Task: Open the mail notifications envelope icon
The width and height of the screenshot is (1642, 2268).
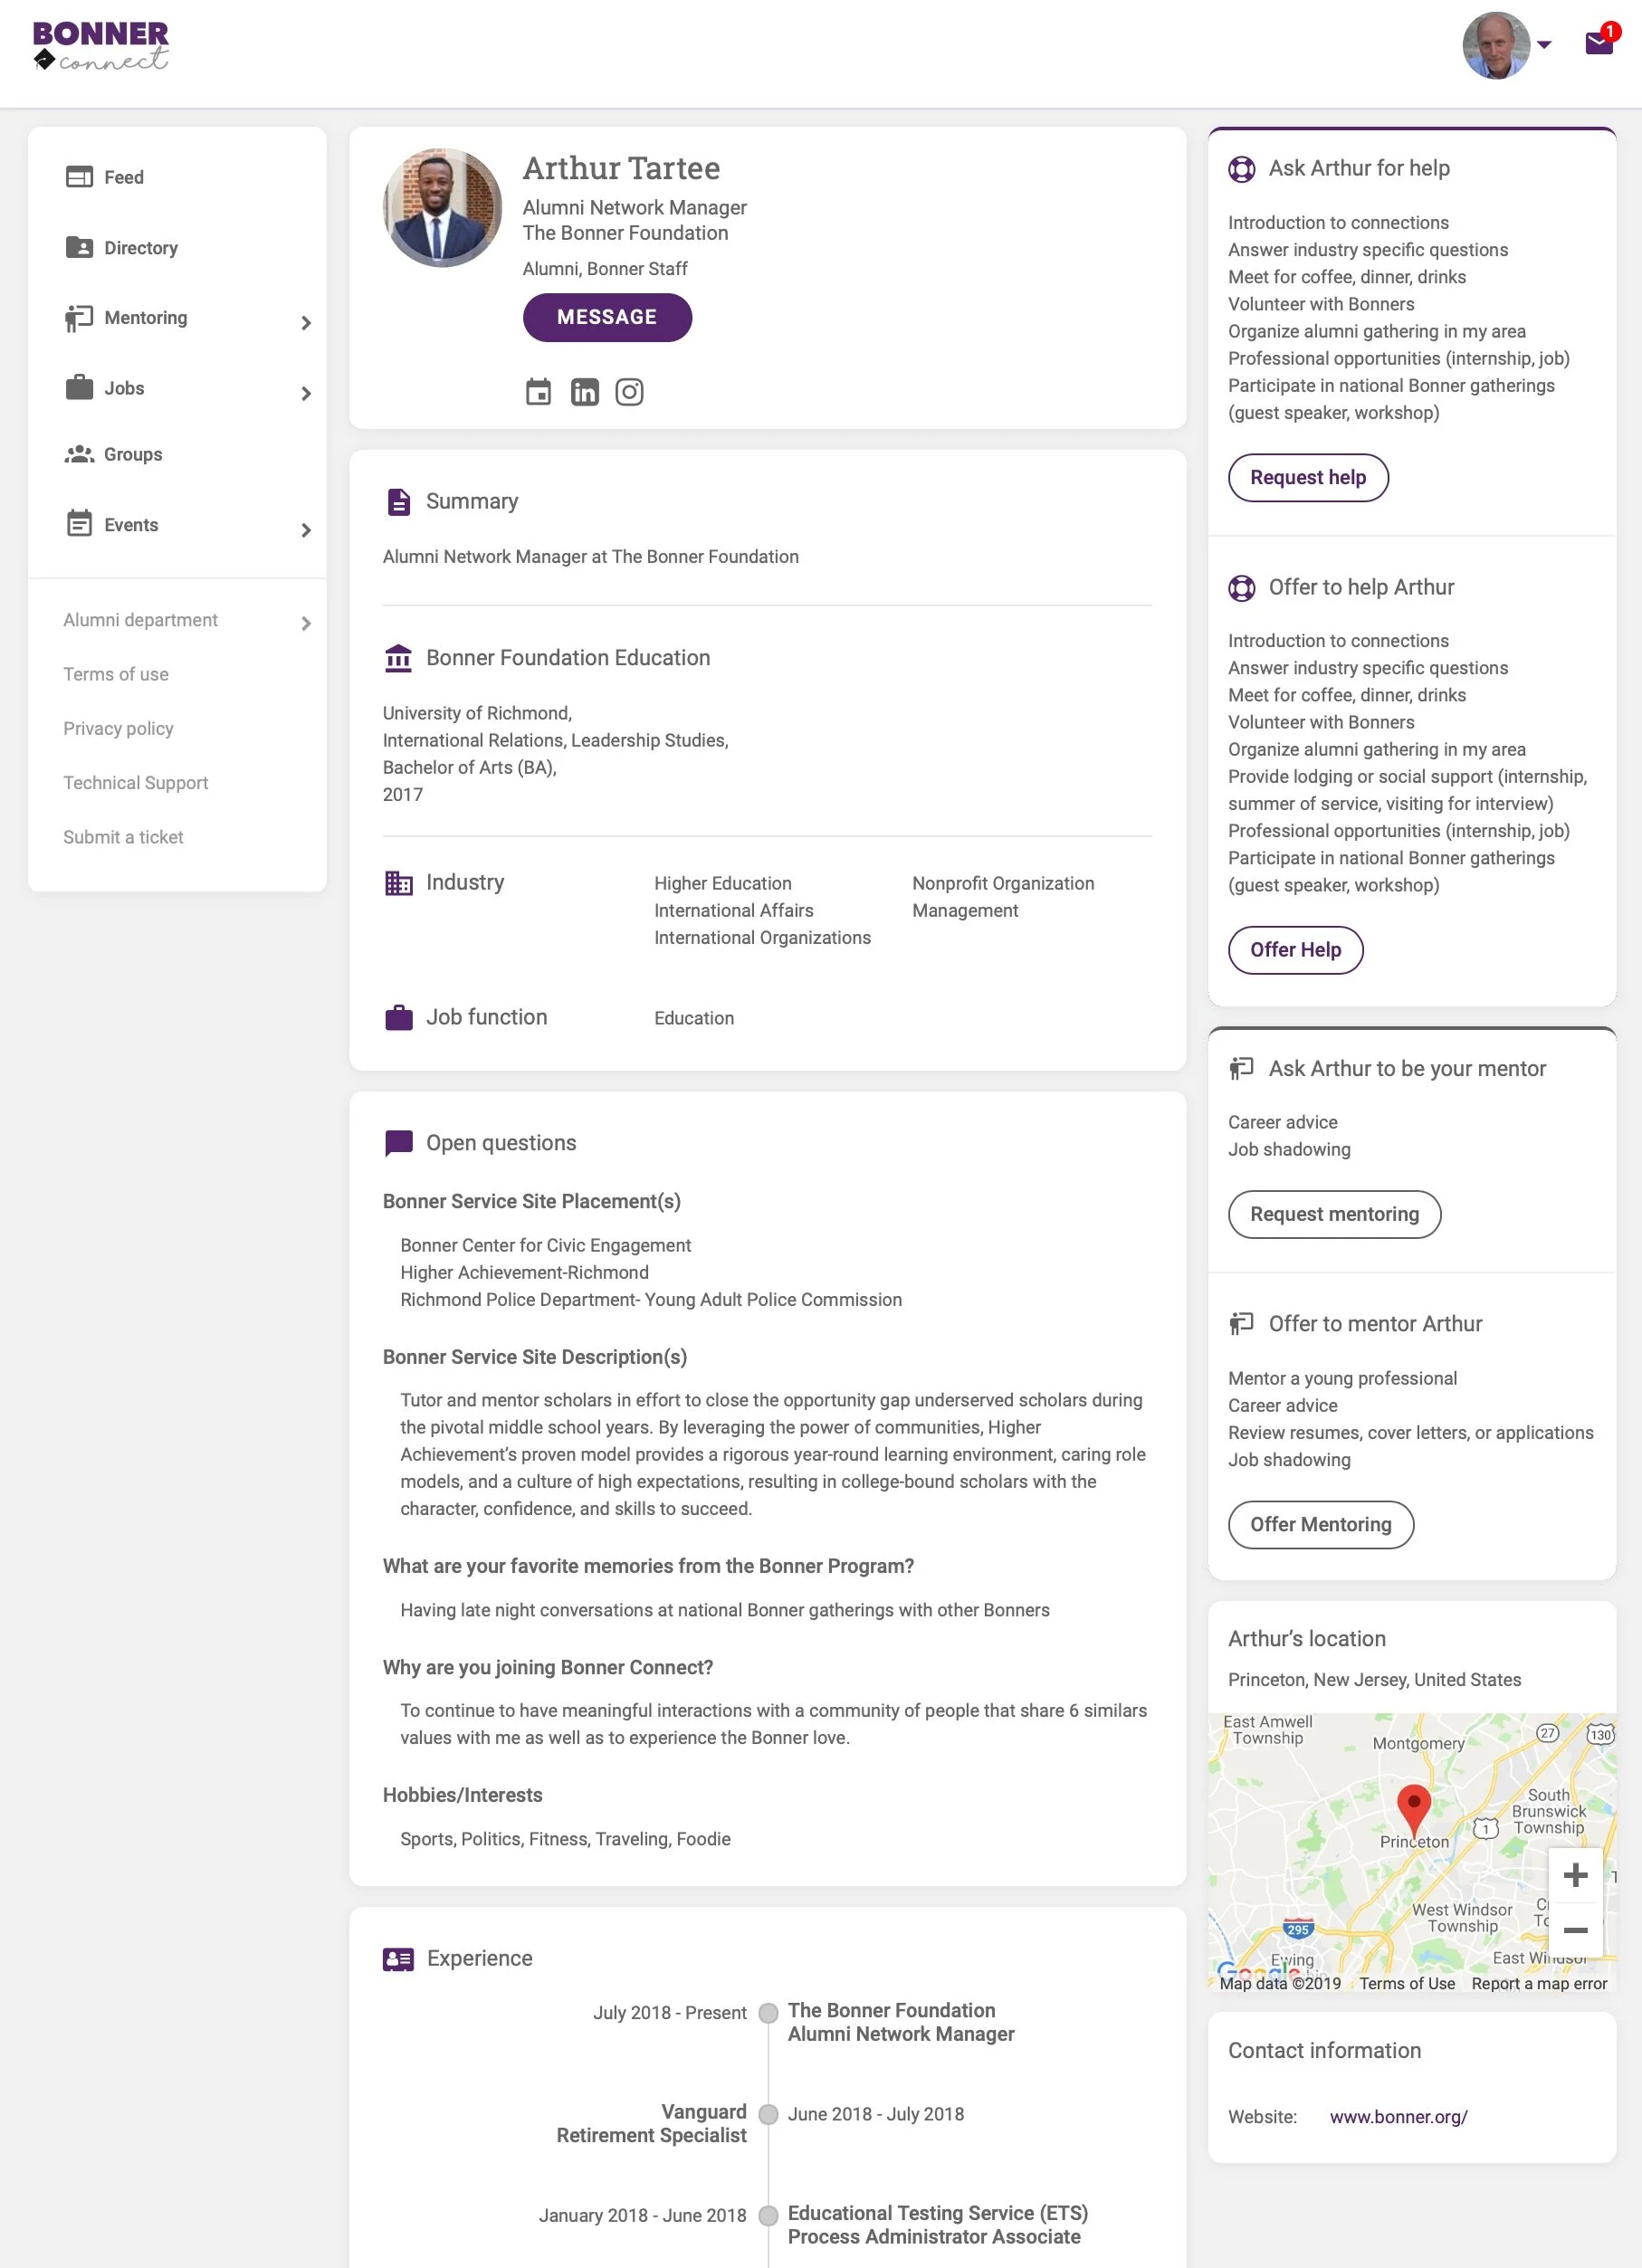Action: 1599,42
